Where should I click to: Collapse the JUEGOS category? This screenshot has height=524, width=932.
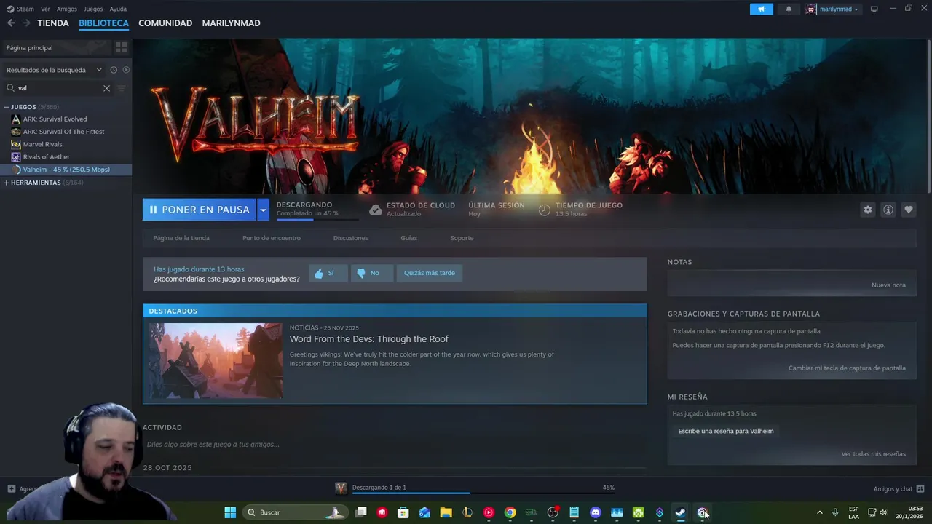6,107
